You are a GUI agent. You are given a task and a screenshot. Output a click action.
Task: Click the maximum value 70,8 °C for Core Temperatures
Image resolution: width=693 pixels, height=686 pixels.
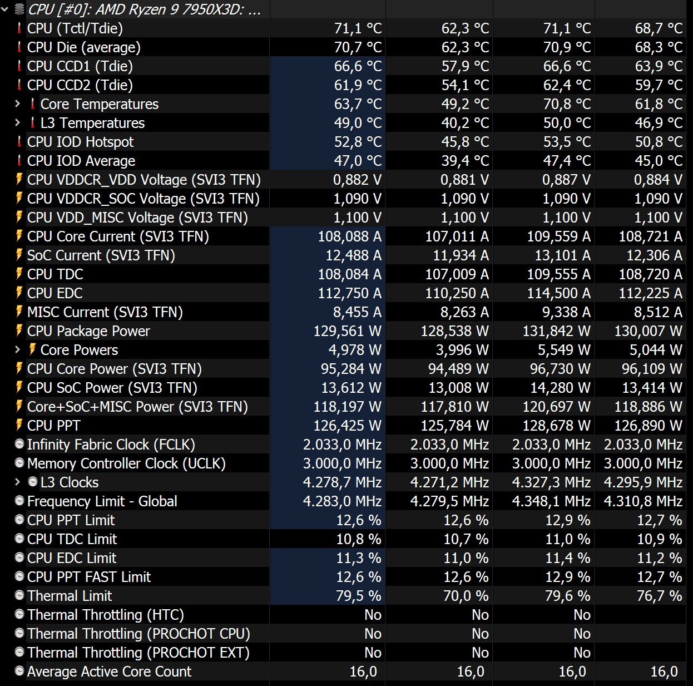point(567,104)
